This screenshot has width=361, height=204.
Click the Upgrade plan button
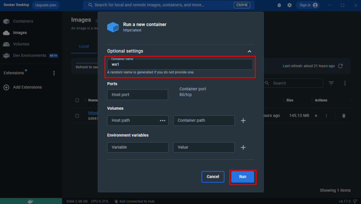tap(46, 5)
